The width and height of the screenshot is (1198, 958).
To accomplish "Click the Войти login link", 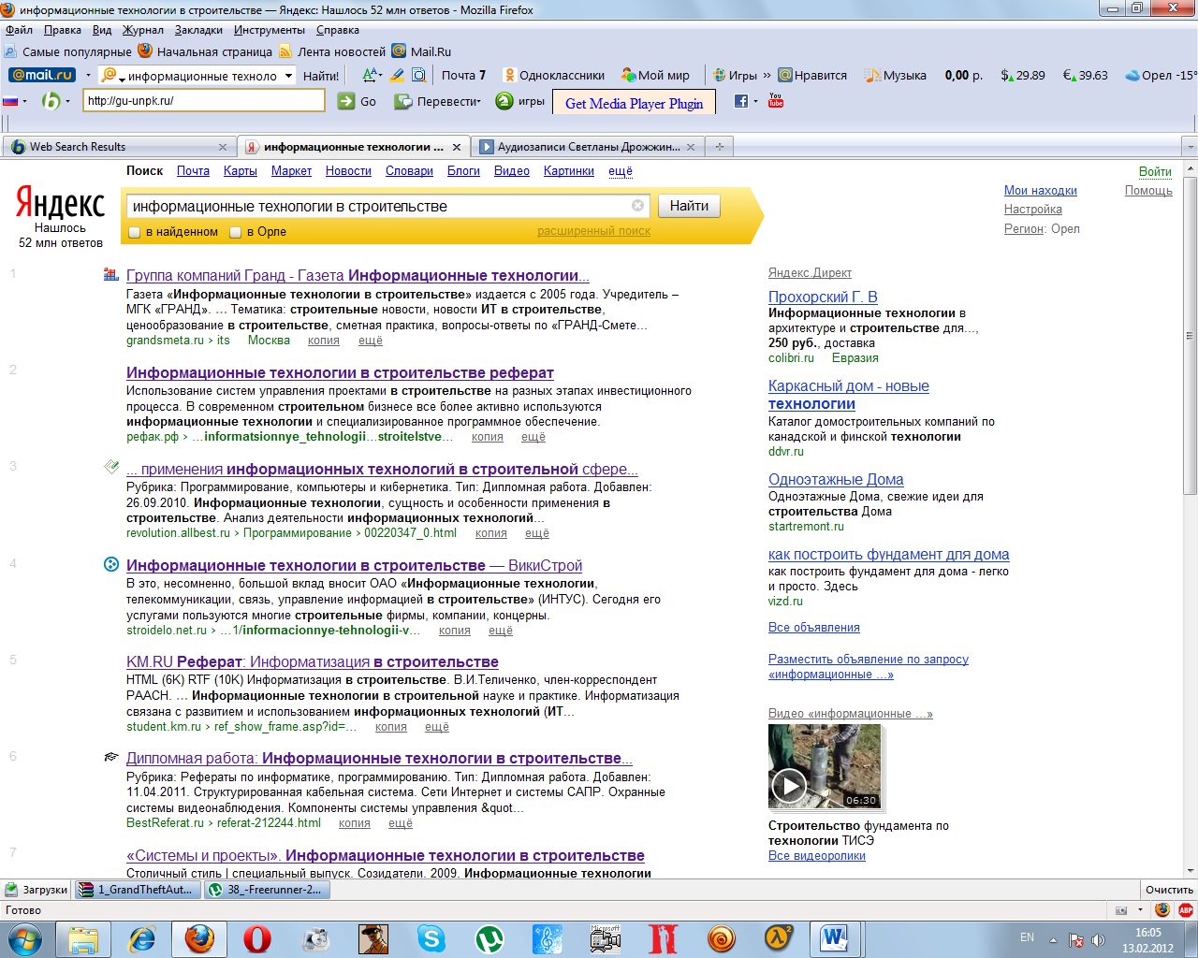I will pyautogui.click(x=1155, y=172).
